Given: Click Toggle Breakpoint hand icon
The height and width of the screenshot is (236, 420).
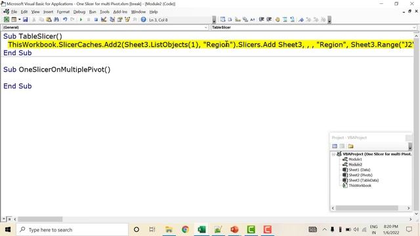Looking at the screenshot, I should tap(278, 20).
